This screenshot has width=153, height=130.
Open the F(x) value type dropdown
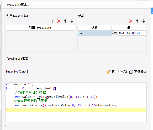click(115, 33)
